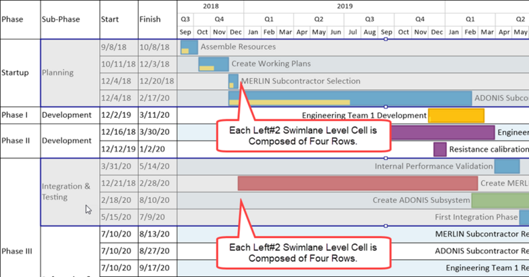Click the Integration & Testing swimlane cell

pyautogui.click(x=70, y=192)
